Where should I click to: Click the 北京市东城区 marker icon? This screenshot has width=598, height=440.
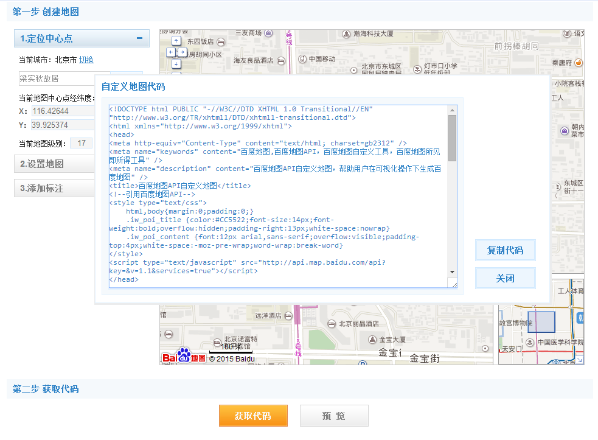pos(353,70)
